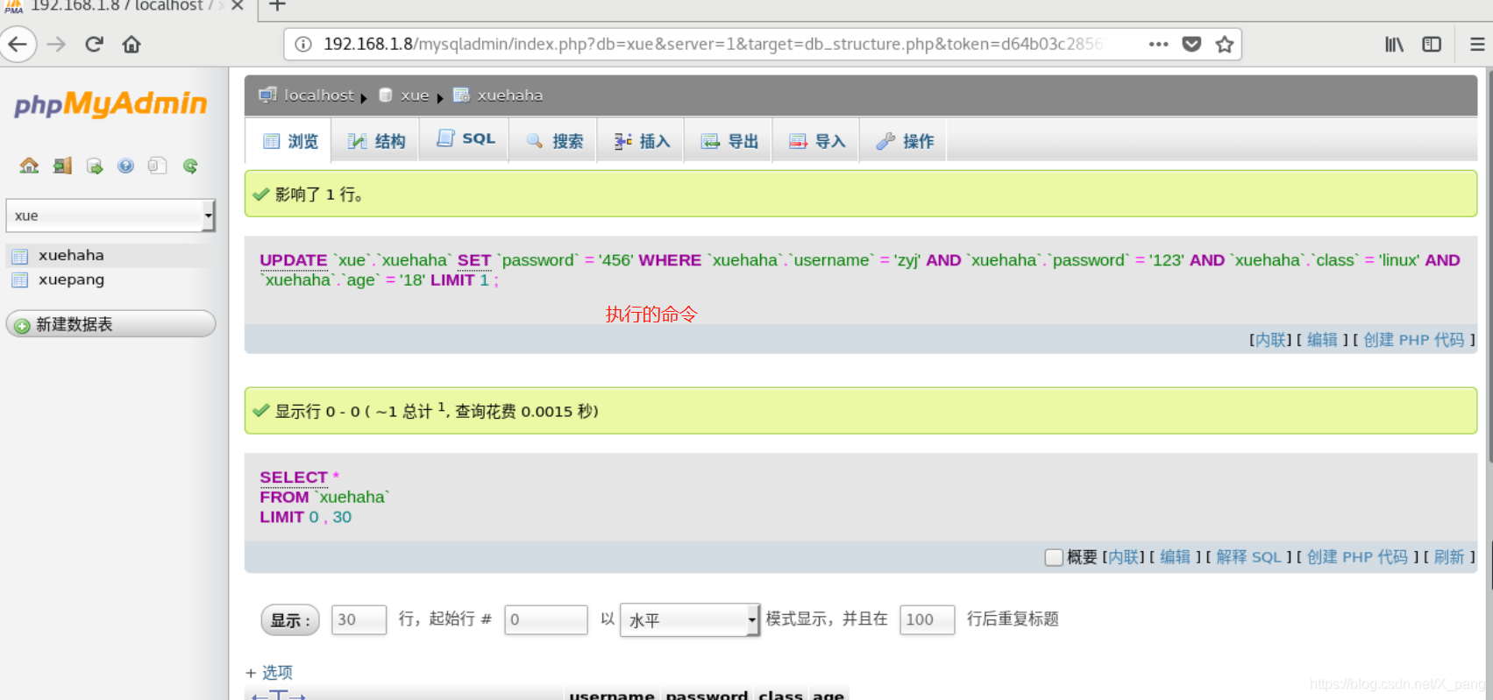Click the SQL documentation icon in sidebar
1493x700 pixels.
(158, 166)
